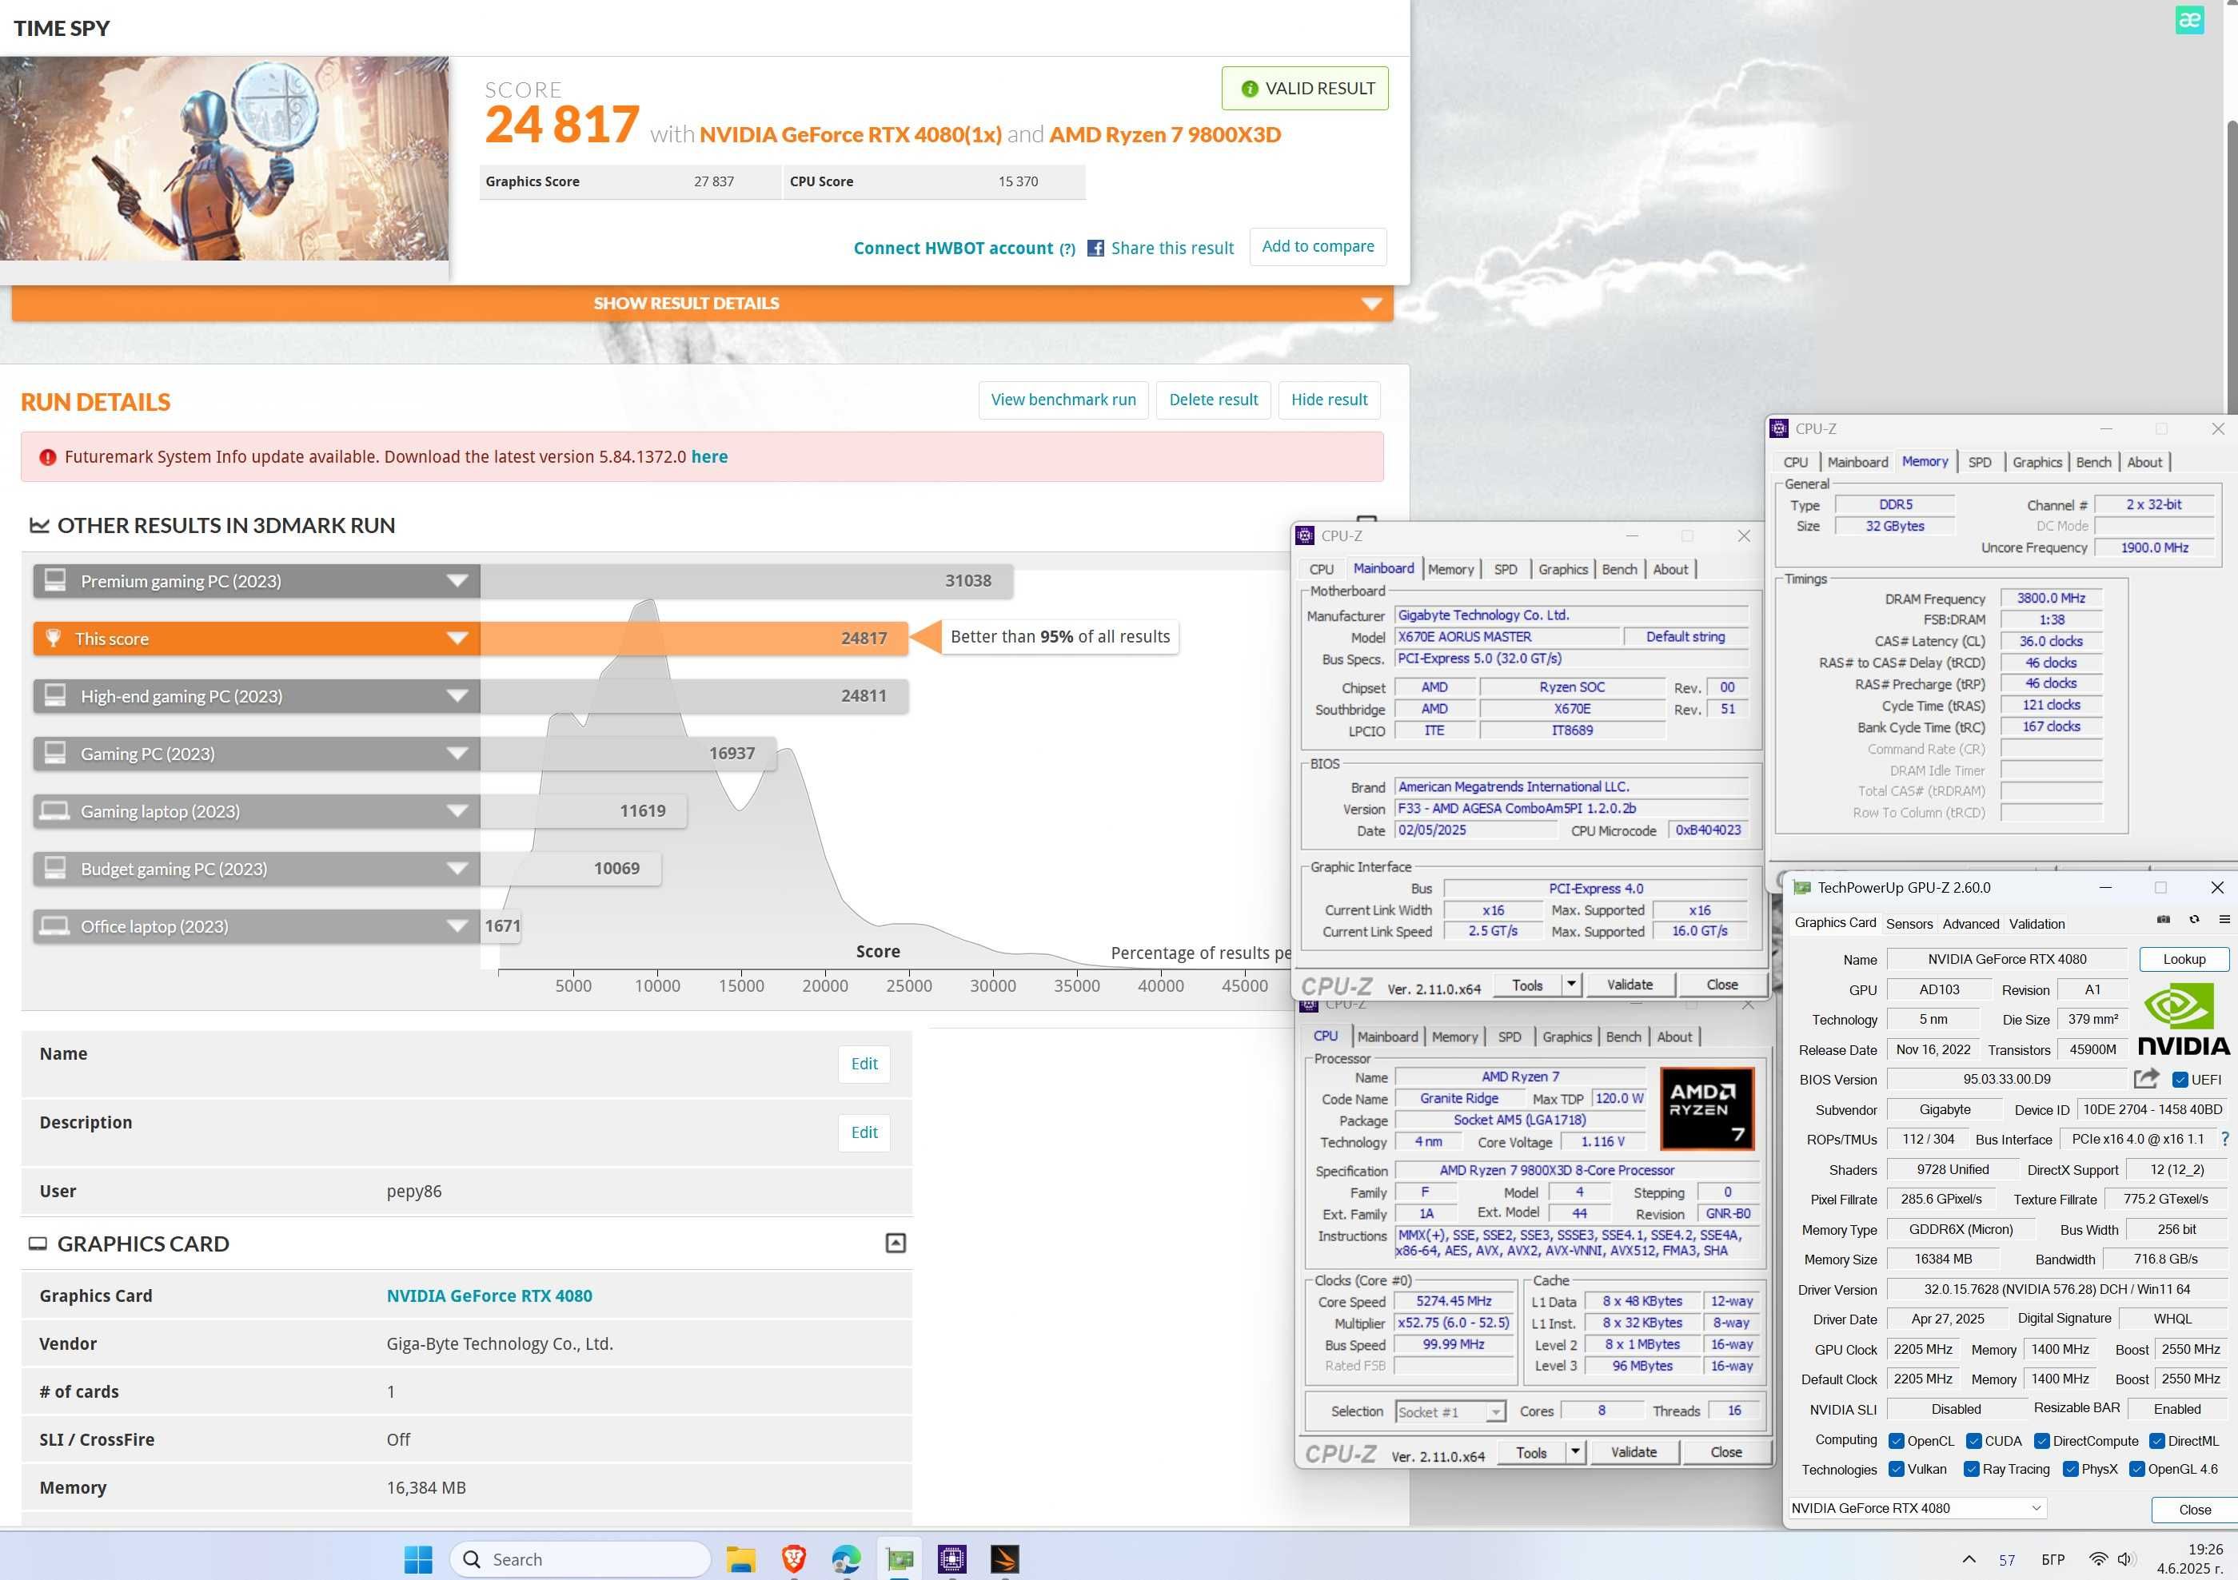Refresh GPU-Z data with the refresh icon
This screenshot has width=2238, height=1580.
point(2194,920)
